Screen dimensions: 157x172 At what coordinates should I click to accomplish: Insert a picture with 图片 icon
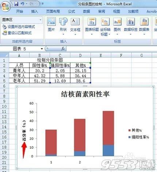click(x=51, y=24)
